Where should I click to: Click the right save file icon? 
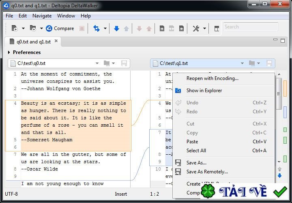pyautogui.click(x=269, y=63)
